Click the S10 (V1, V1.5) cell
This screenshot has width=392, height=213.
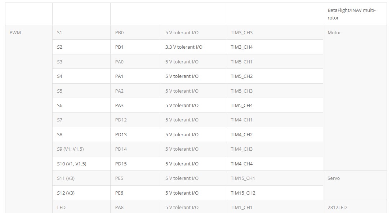81,164
